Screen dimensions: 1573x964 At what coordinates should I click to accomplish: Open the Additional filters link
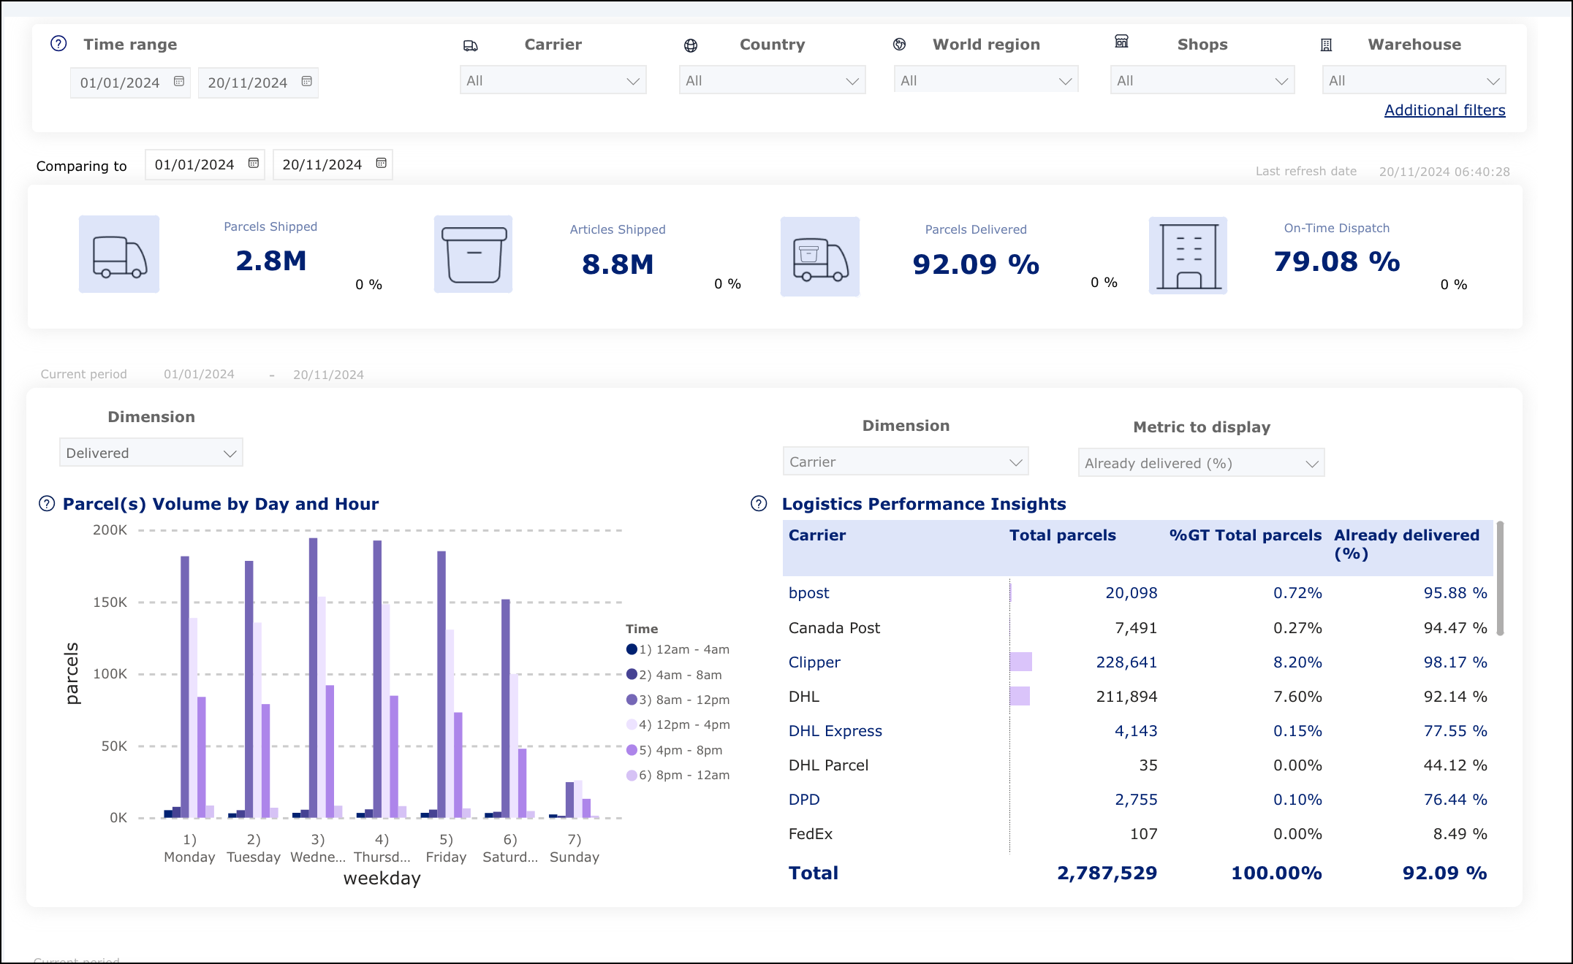tap(1444, 110)
